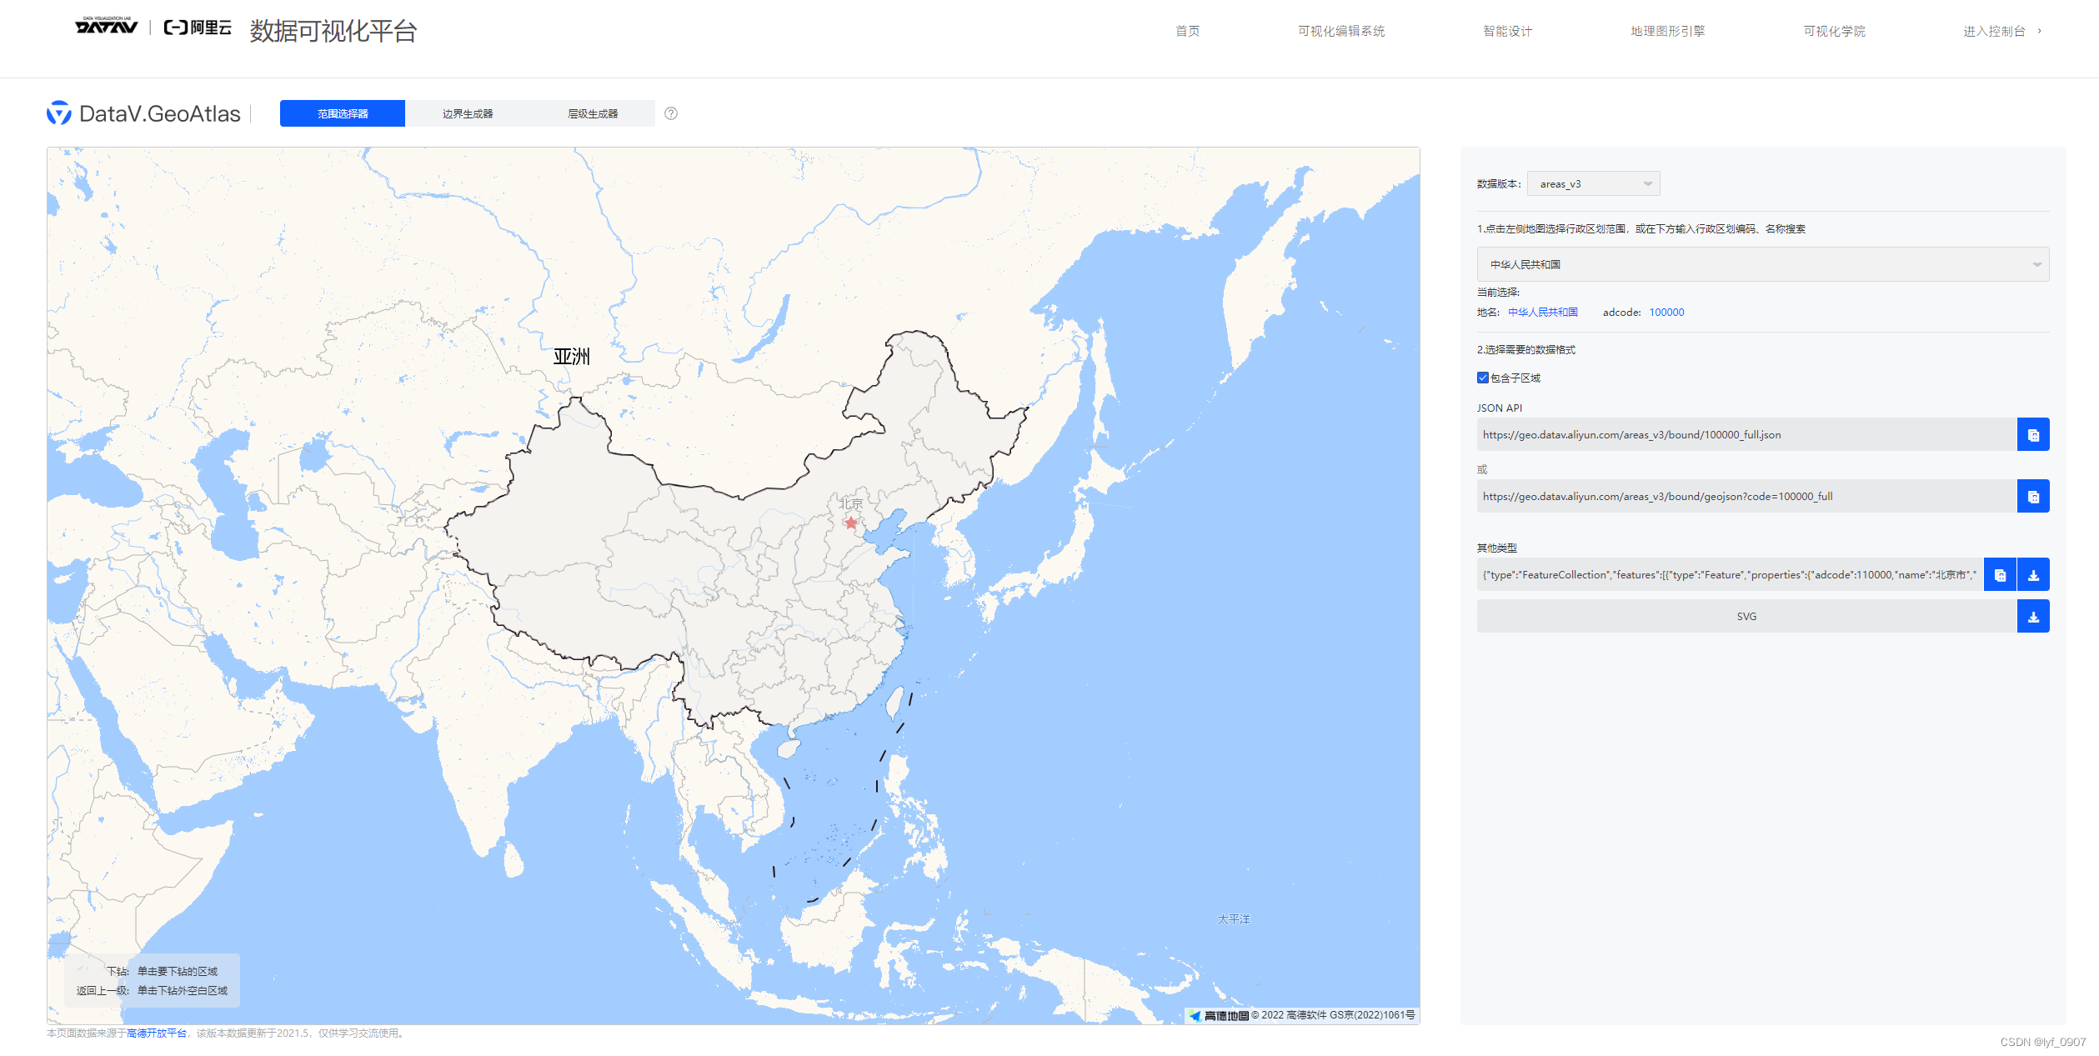This screenshot has height=1056, width=2099.
Task: Click the Beijing star marker on the map
Action: 849,522
